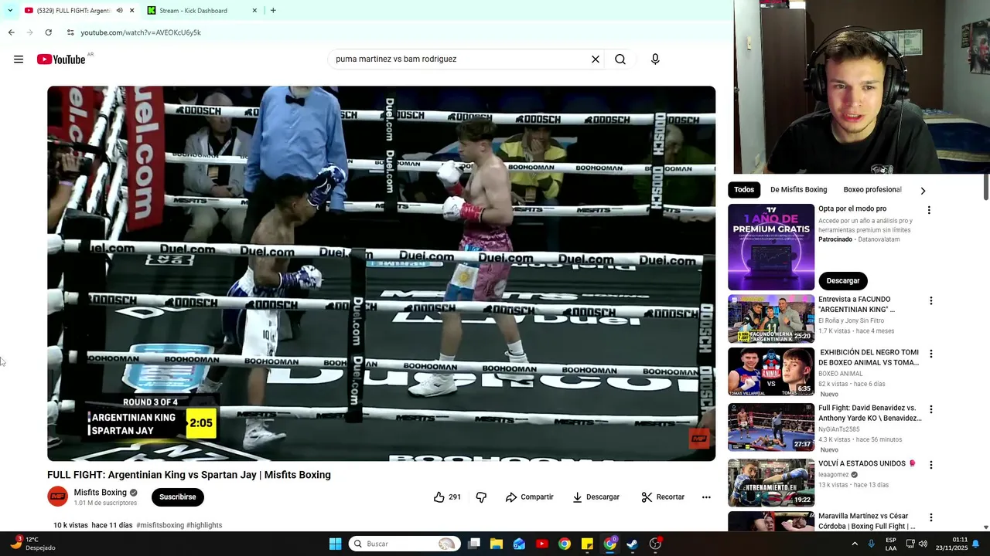Viewport: 990px width, 556px height.
Task: Reload the page with the refresh icon
Action: (48, 32)
